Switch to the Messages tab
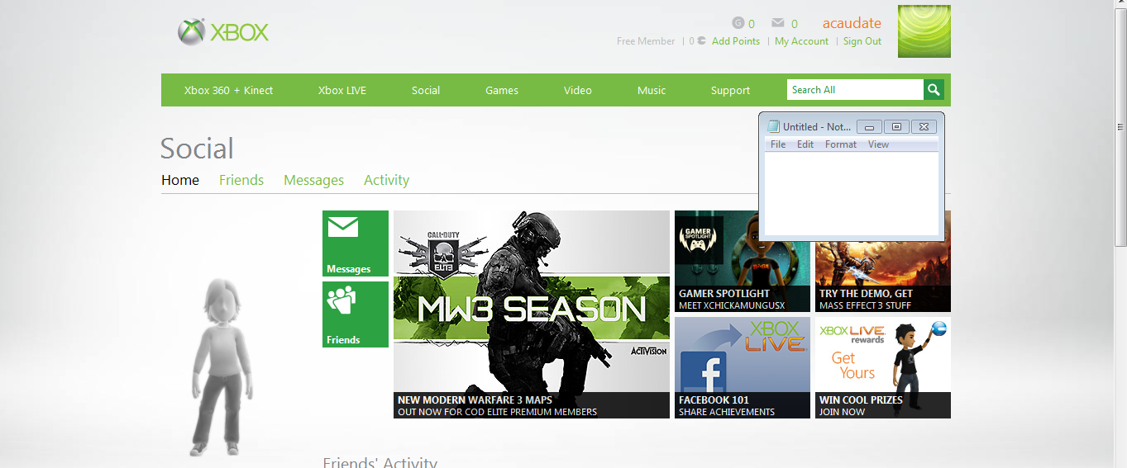 pos(313,180)
